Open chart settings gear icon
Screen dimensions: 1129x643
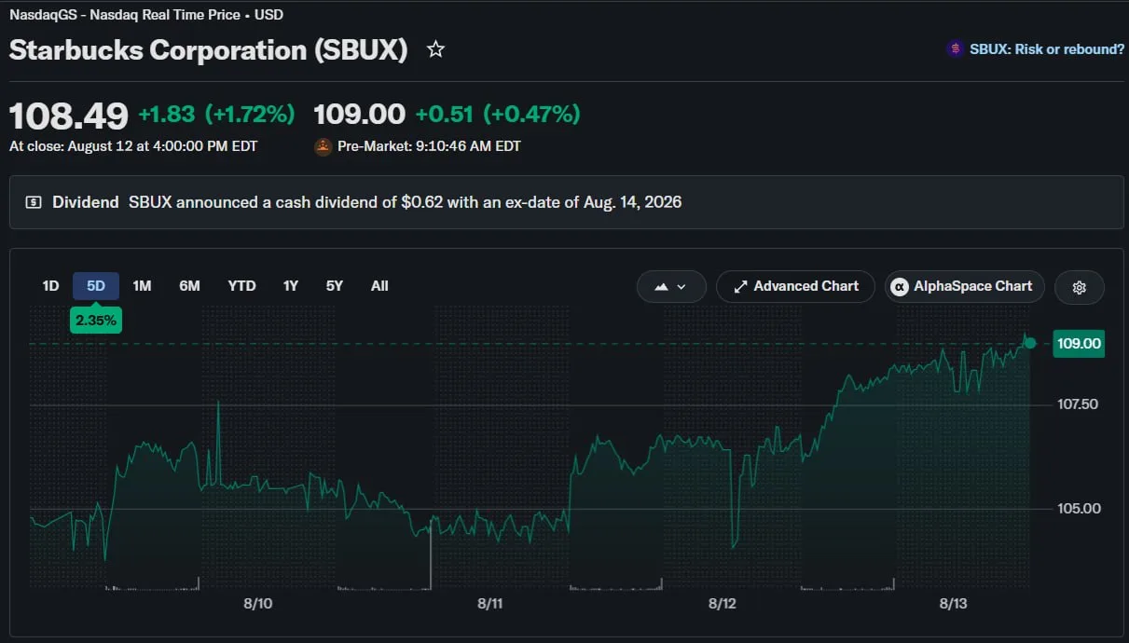1080,287
